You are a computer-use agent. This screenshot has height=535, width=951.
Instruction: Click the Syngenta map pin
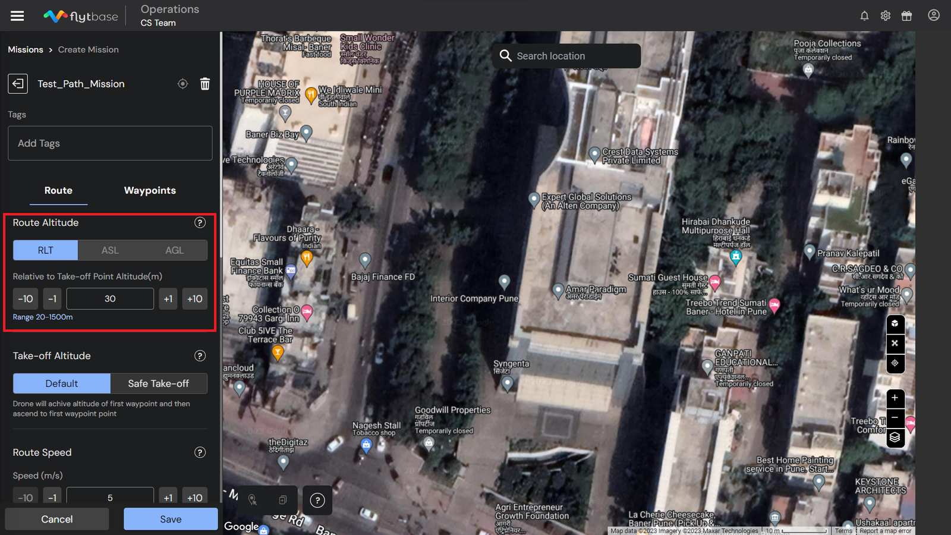[x=507, y=384]
